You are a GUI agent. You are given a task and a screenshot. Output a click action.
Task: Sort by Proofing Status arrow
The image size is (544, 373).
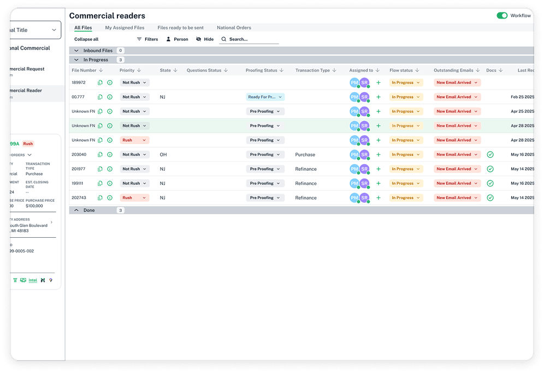pyautogui.click(x=282, y=70)
